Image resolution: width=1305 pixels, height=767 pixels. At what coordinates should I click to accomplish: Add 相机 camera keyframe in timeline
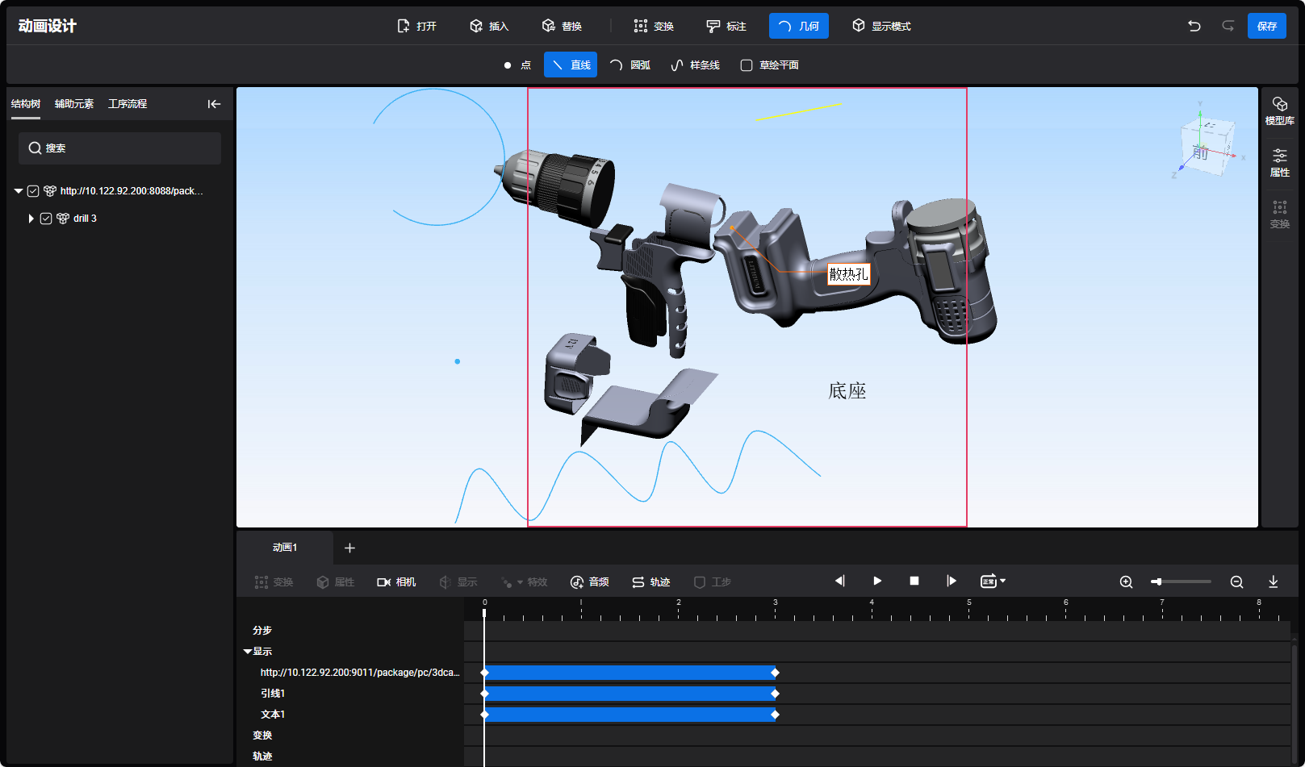(396, 582)
